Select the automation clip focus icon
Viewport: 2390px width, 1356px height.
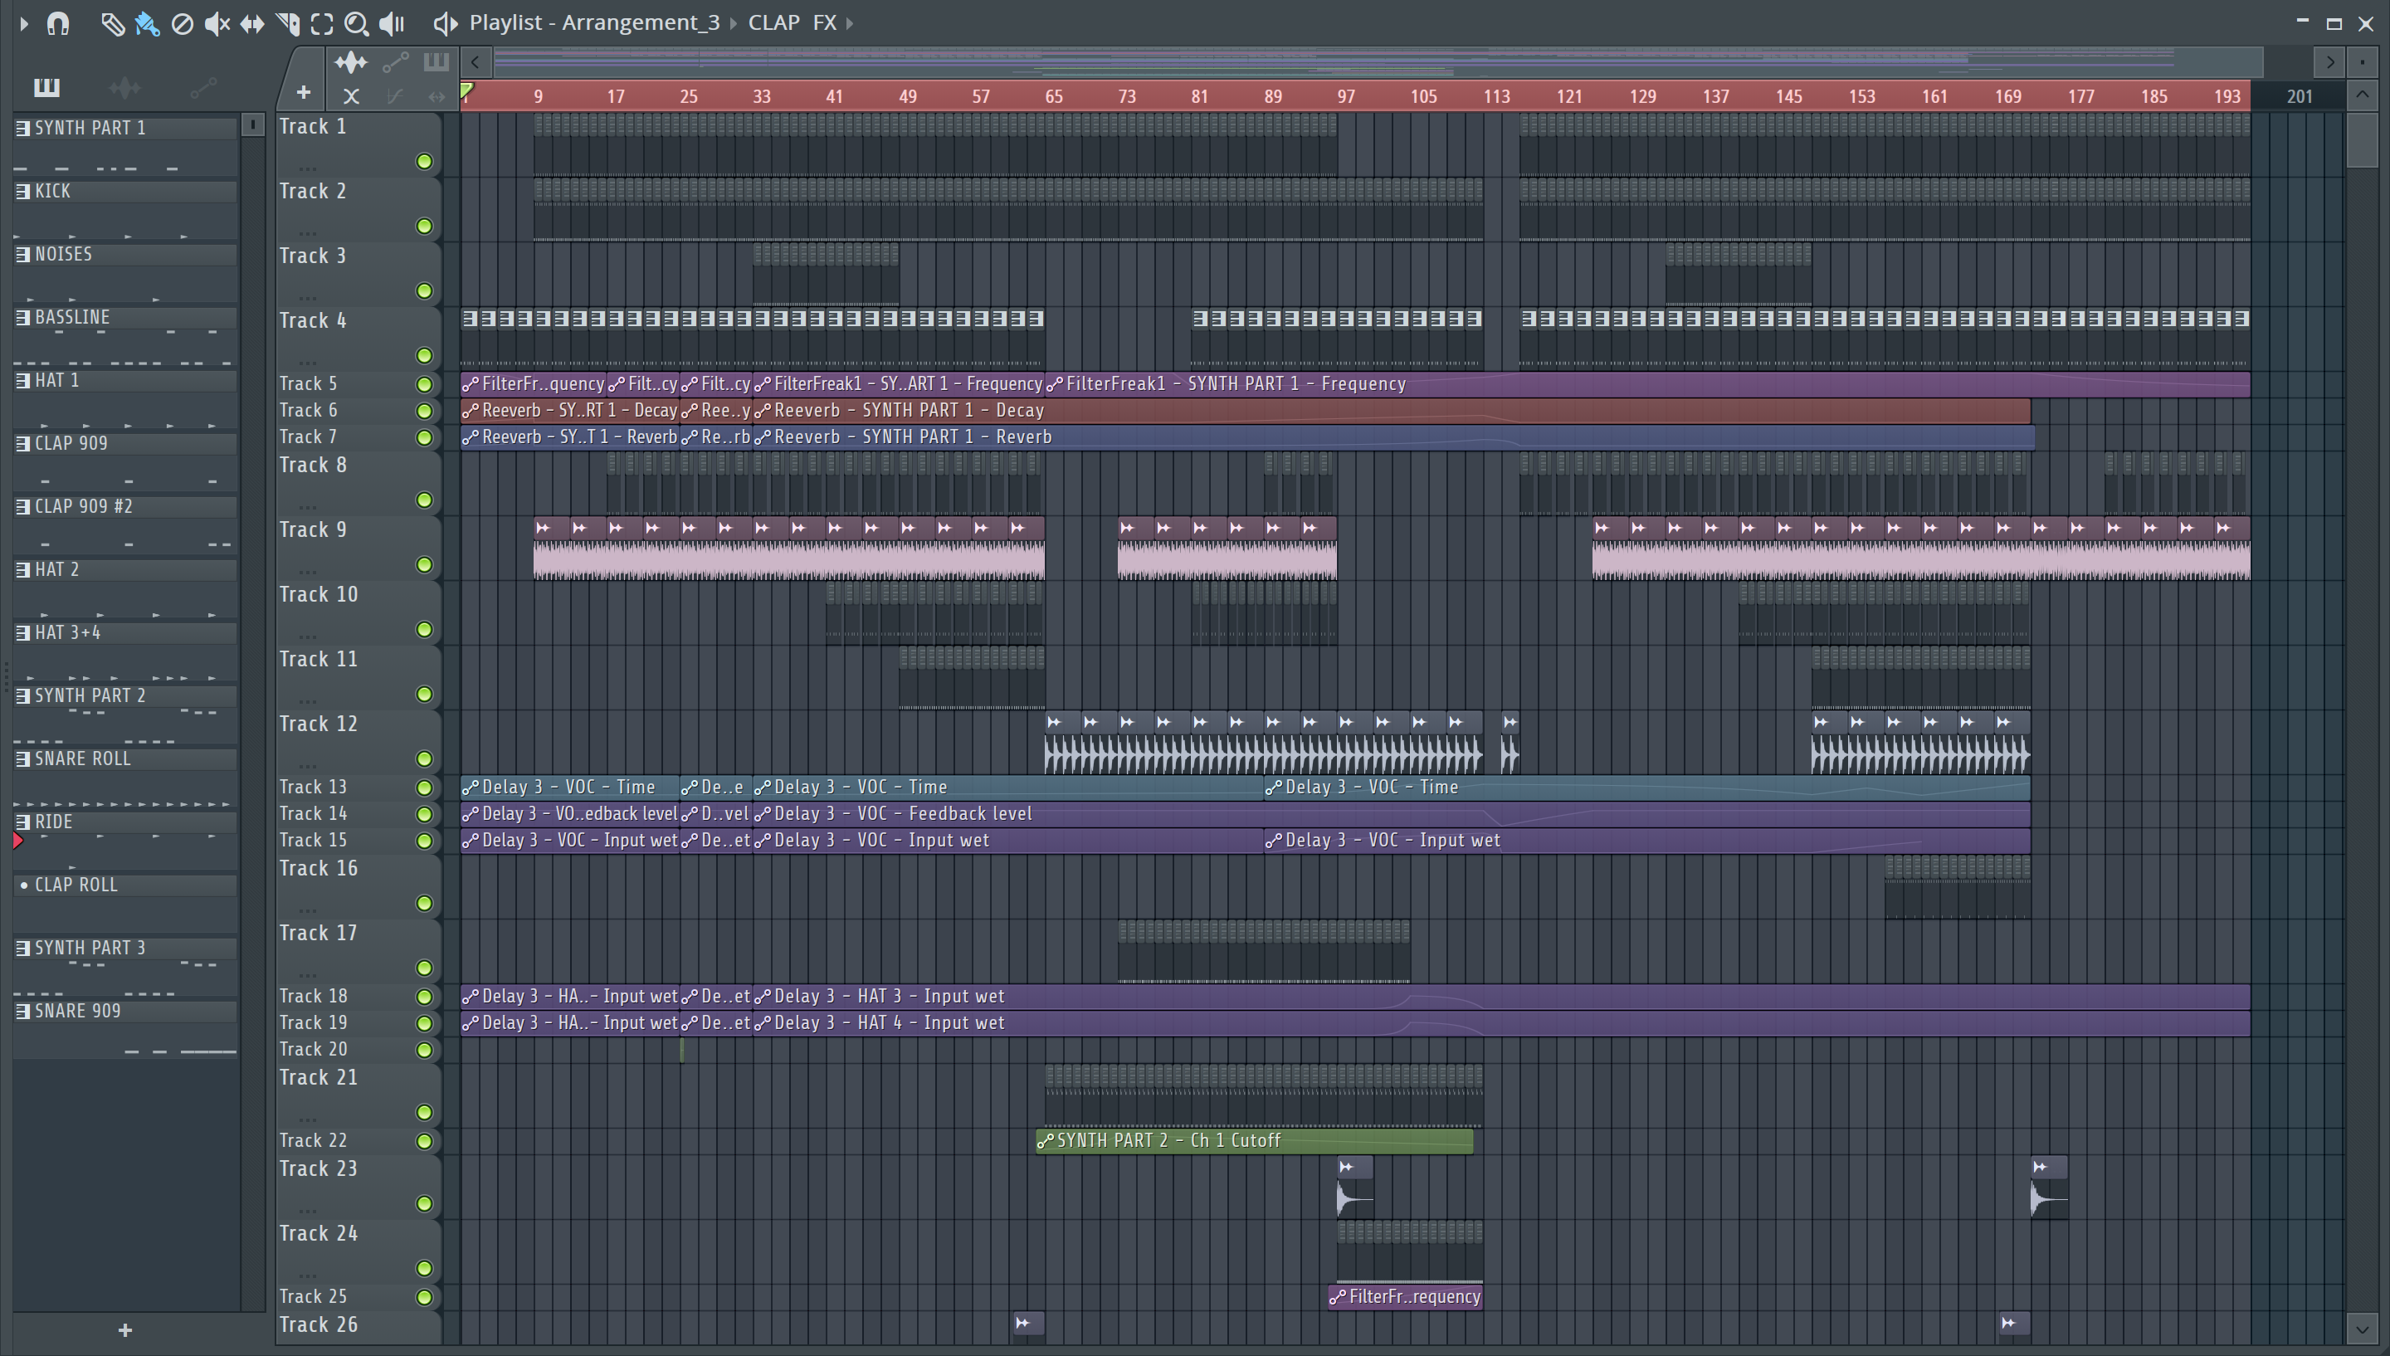click(x=396, y=63)
